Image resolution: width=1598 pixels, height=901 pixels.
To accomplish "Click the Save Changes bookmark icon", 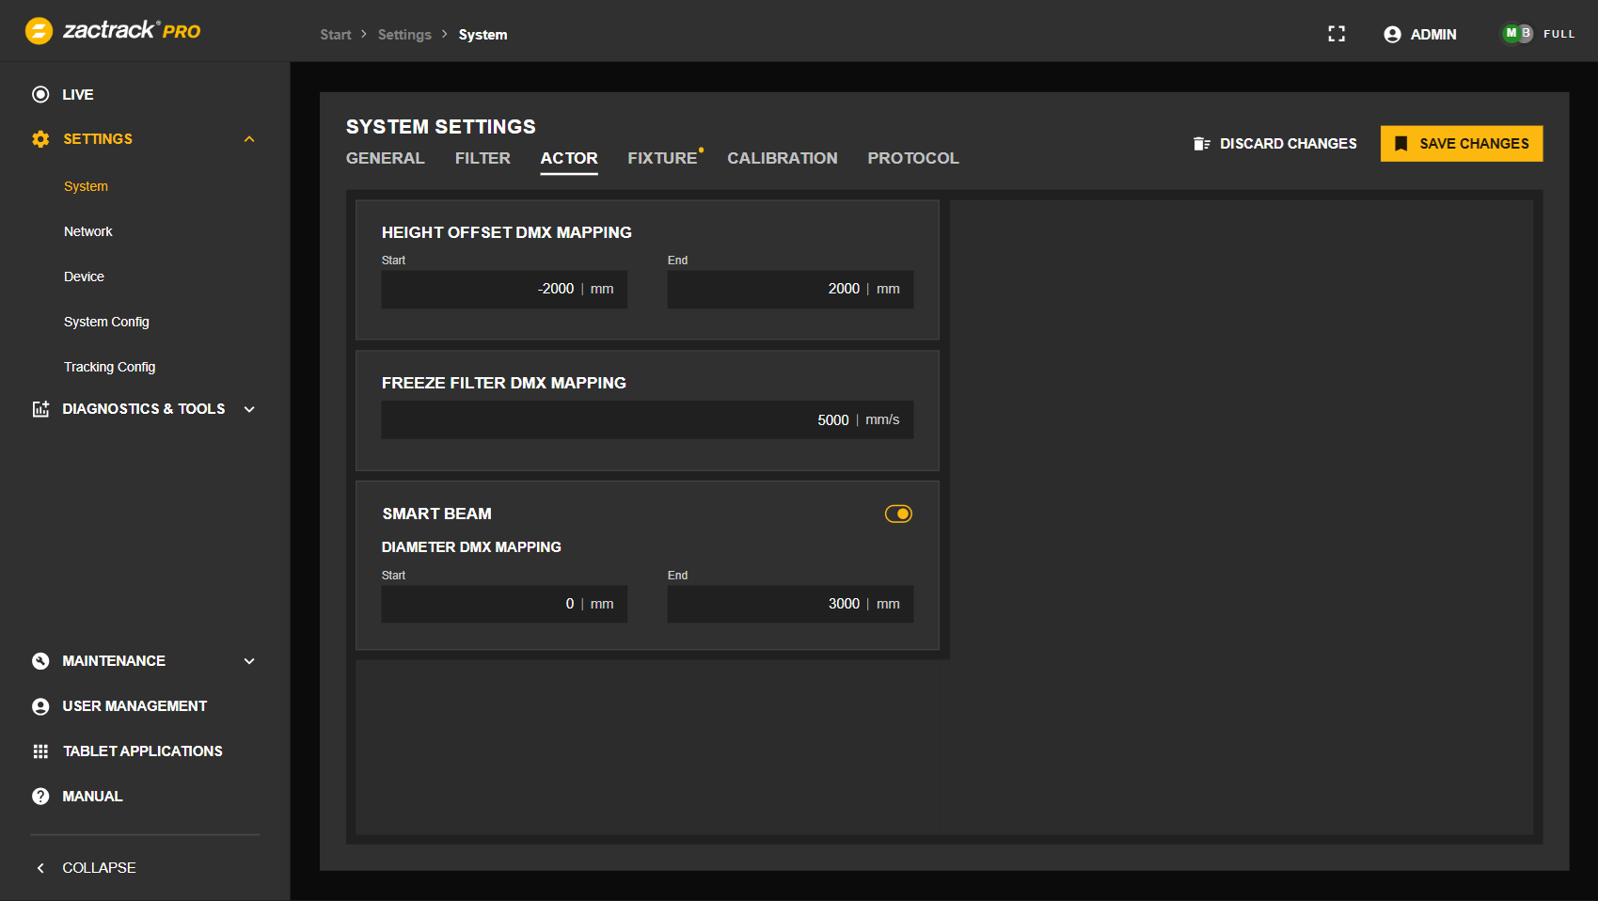I will [1401, 144].
